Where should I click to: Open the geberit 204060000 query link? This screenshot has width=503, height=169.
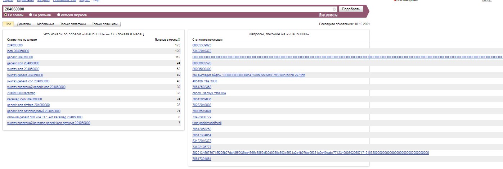point(20,57)
